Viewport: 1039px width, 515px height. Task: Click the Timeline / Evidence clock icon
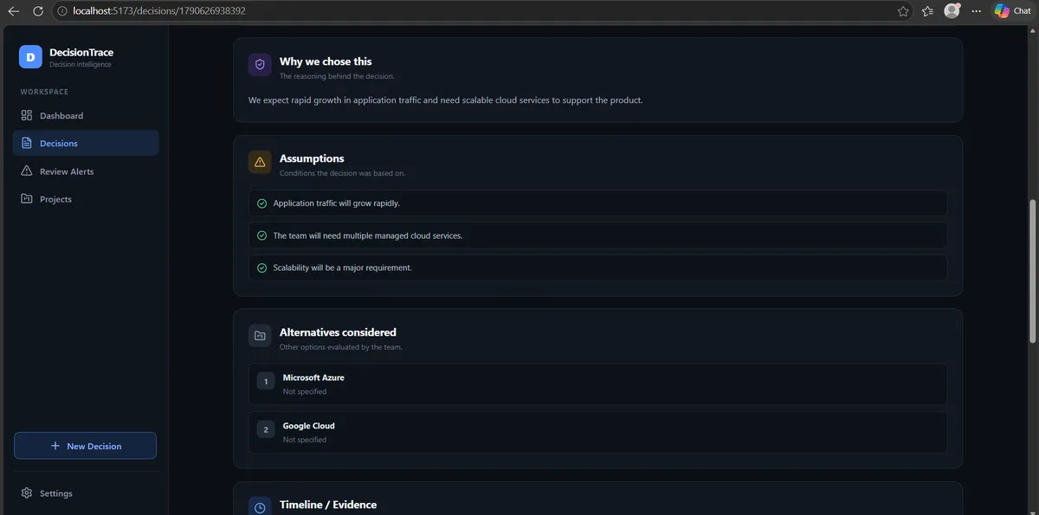click(x=260, y=506)
